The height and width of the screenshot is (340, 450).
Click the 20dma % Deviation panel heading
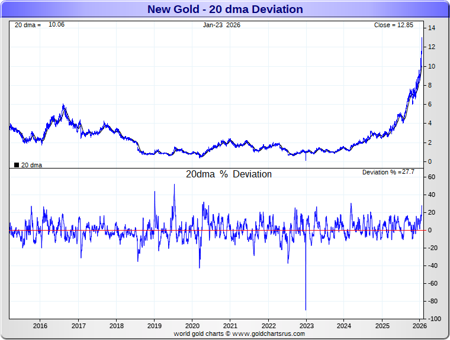(x=229, y=174)
